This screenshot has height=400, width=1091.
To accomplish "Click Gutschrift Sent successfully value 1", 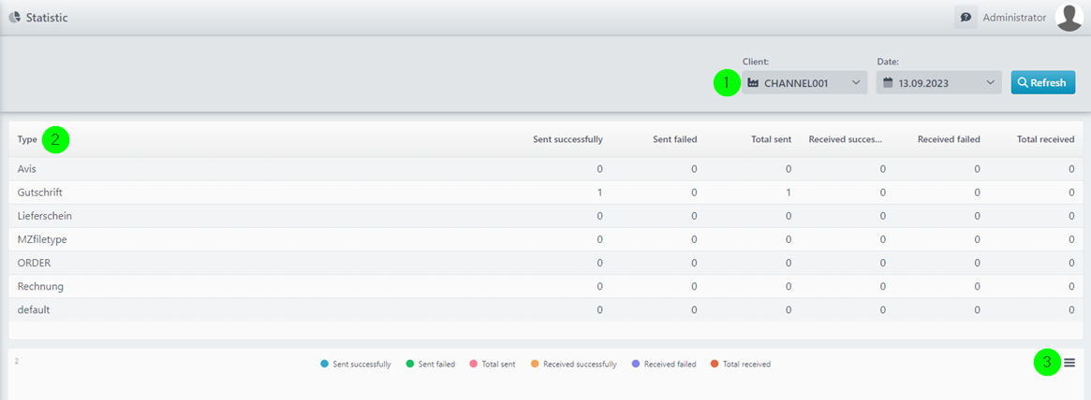I will click(599, 193).
